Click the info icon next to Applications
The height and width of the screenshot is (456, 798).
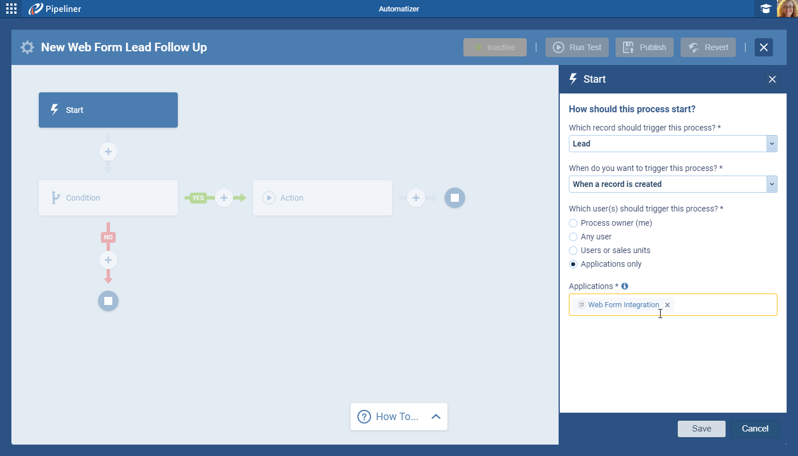pyautogui.click(x=624, y=286)
